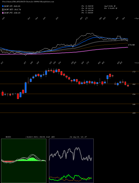Click the white DOW MT legend swatch
This screenshot has width=139, height=183.
pos(3,9)
